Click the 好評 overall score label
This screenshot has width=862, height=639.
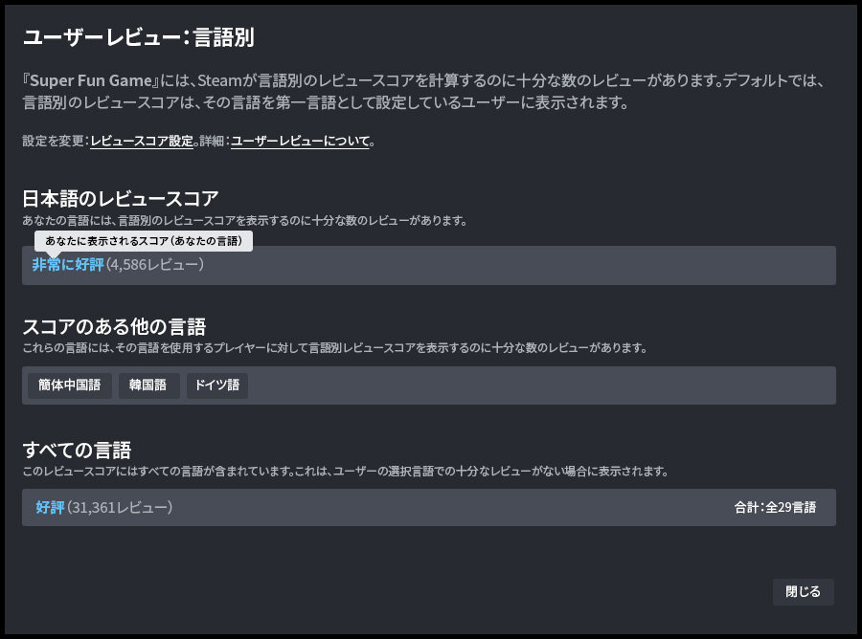point(50,508)
